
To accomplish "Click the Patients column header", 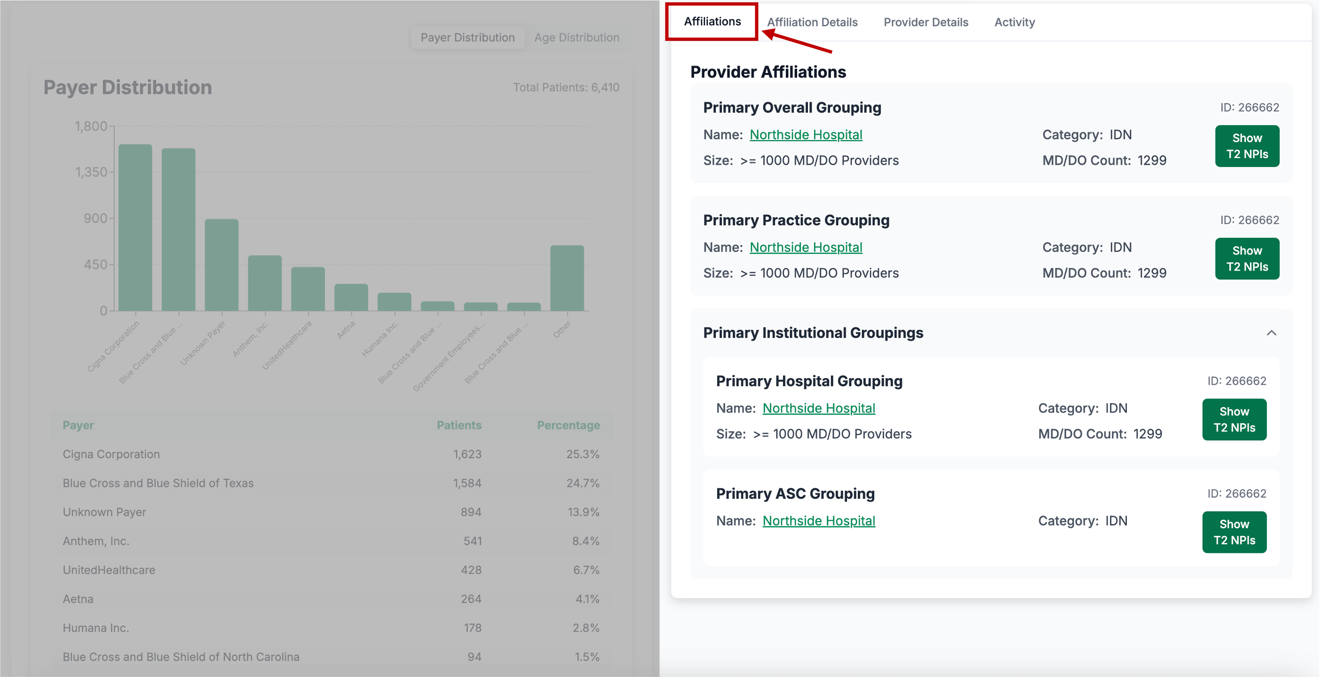I will click(459, 425).
